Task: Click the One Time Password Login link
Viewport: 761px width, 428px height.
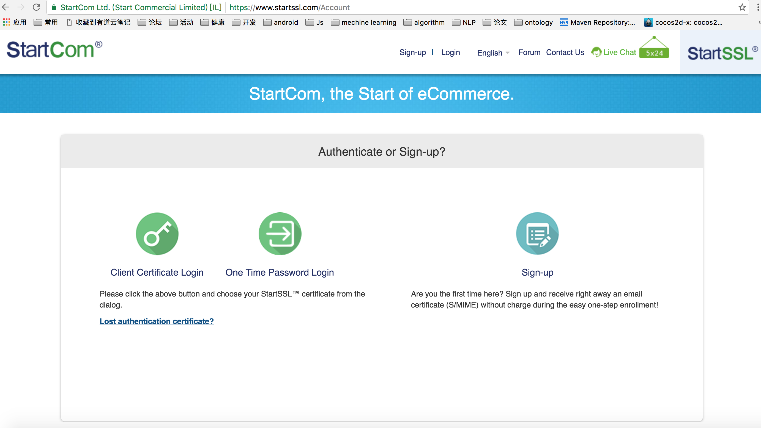Action: (280, 272)
